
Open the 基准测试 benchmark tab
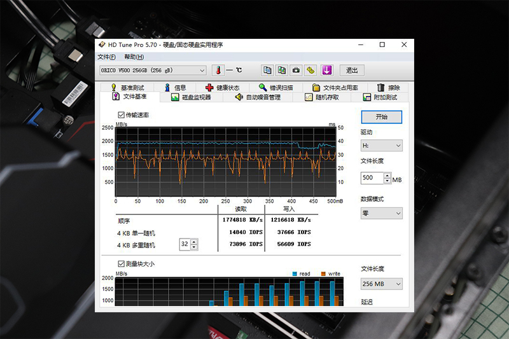click(x=128, y=88)
